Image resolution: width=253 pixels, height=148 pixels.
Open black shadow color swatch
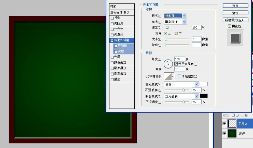pos(204,96)
